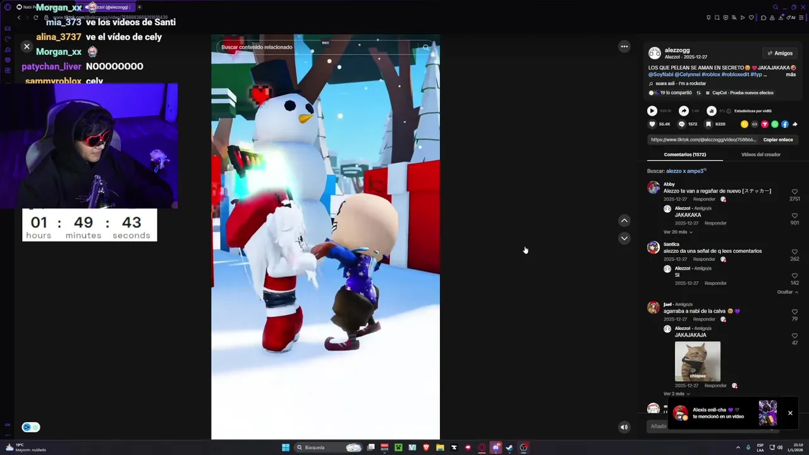This screenshot has width=809, height=455.
Task: Show hidden system tray icons
Action: click(x=738, y=447)
